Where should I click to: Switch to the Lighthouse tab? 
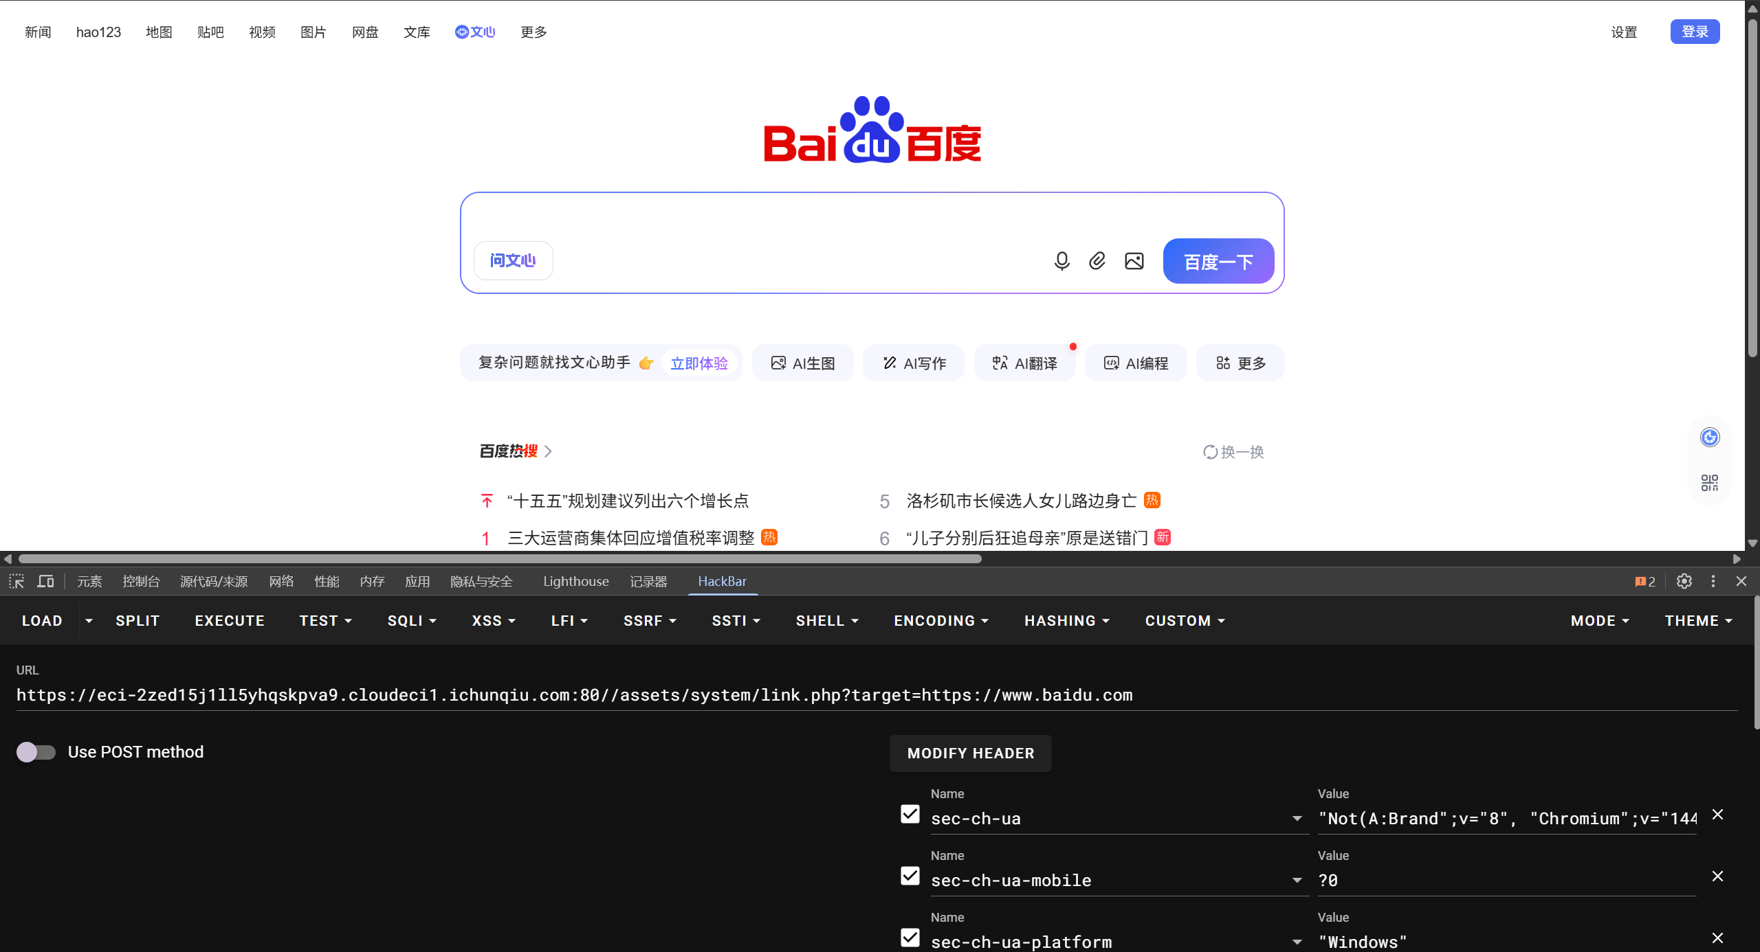[x=575, y=581]
